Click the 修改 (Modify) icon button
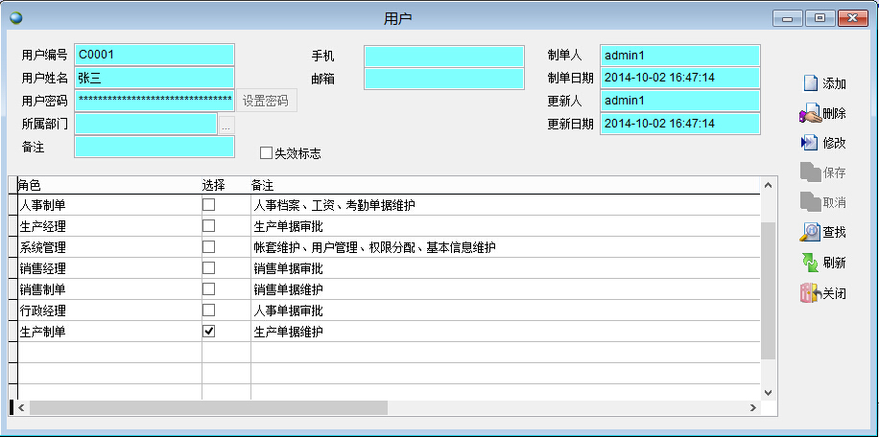 (x=811, y=143)
